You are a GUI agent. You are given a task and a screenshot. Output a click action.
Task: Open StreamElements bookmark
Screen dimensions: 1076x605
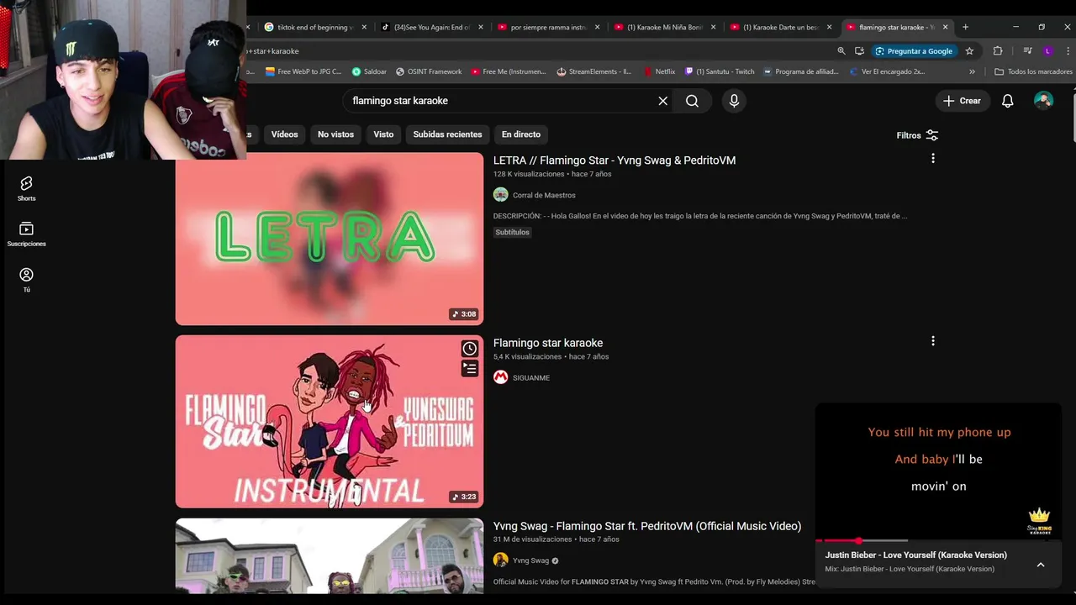(593, 72)
